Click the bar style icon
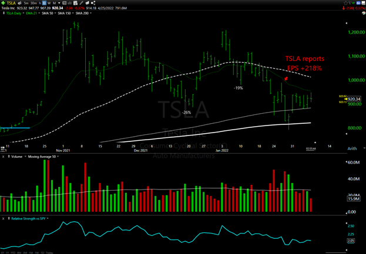366x254 pixels. [x=69, y=3]
